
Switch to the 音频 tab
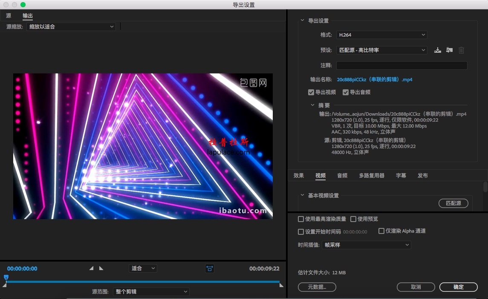(342, 175)
